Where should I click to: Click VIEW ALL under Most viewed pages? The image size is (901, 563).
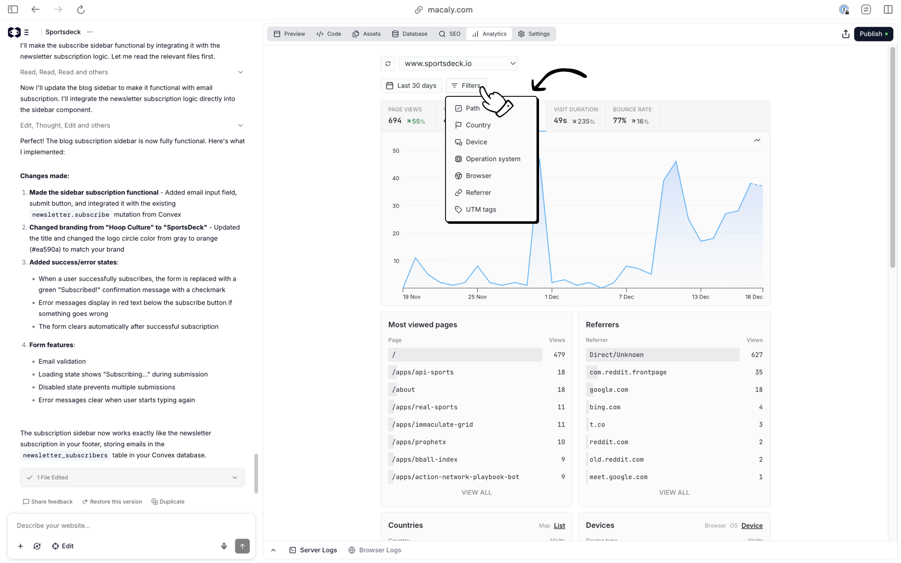476,492
